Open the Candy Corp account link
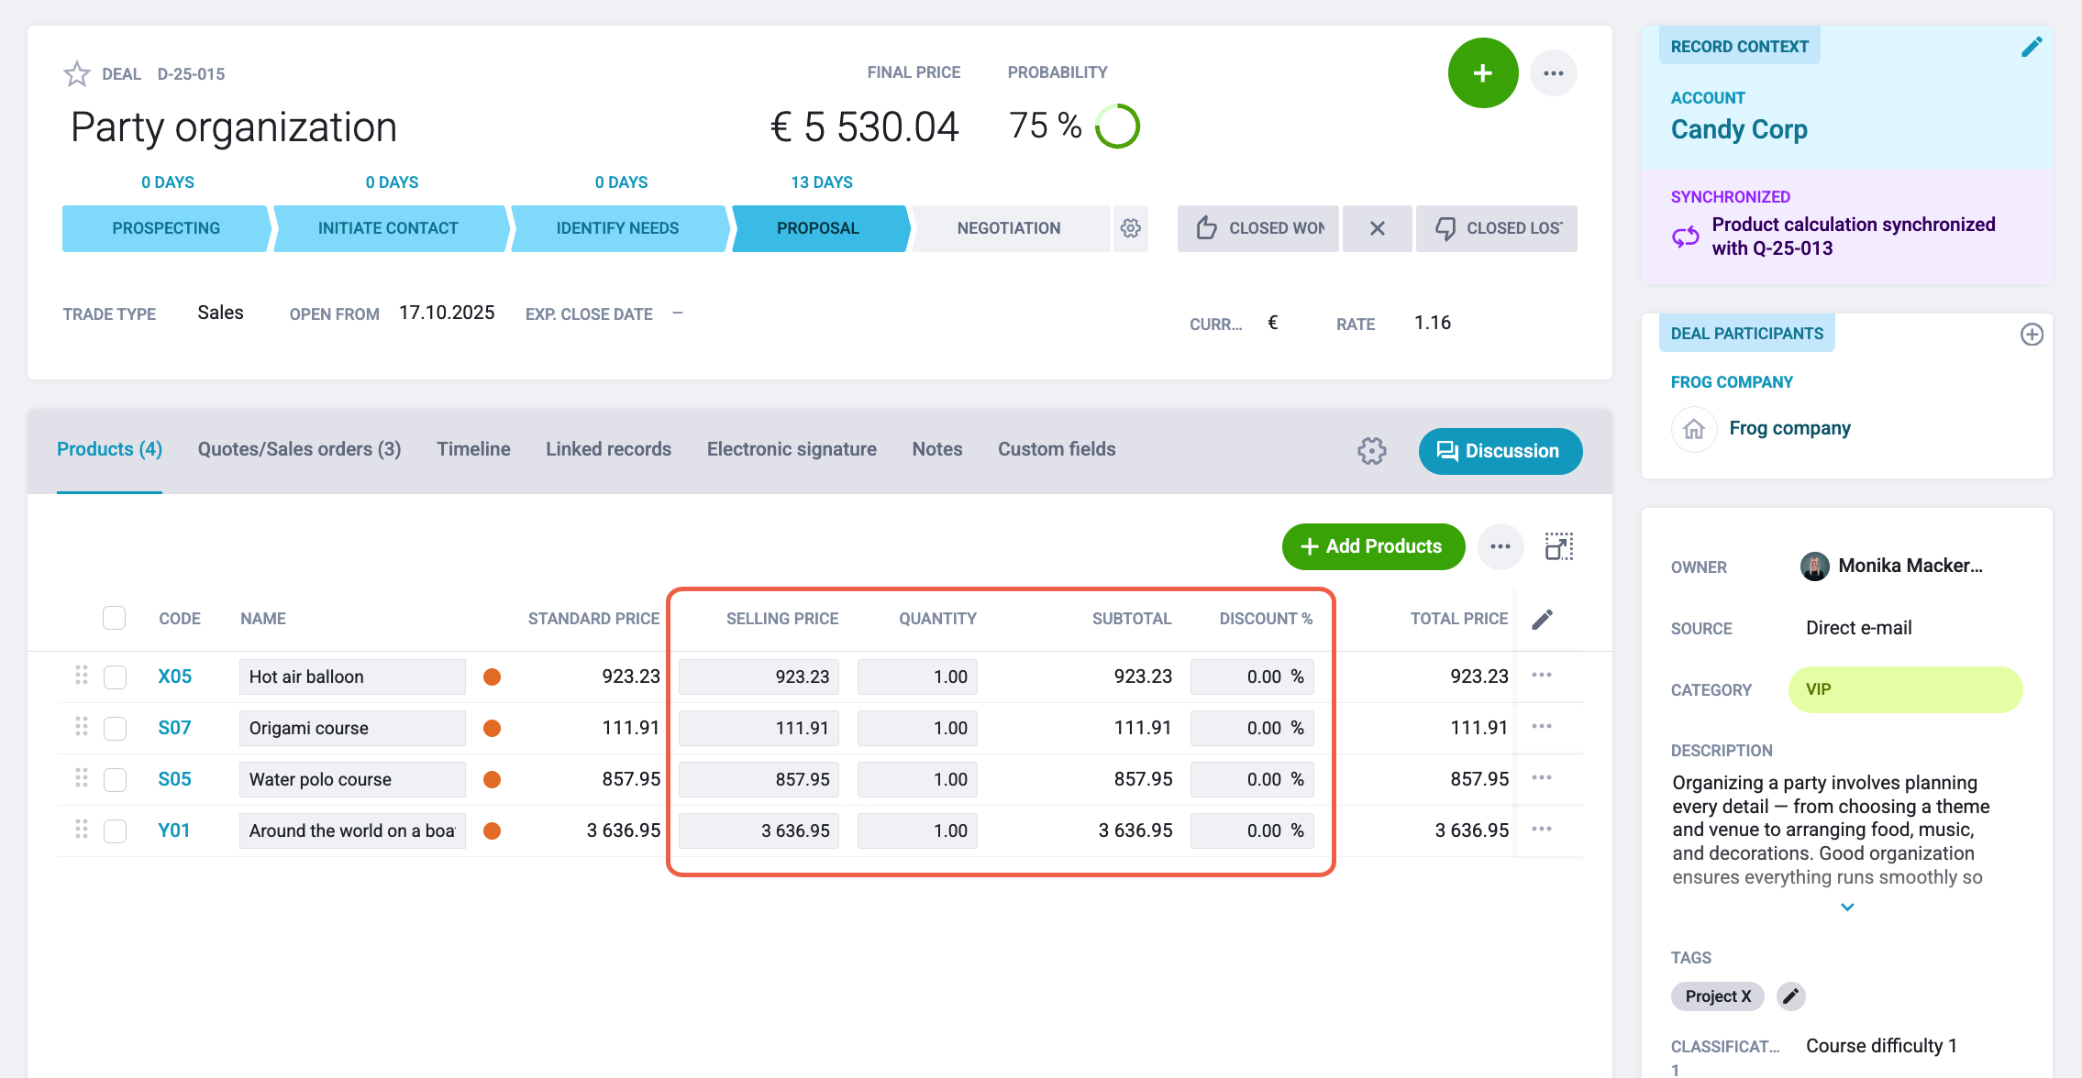 pos(1739,130)
